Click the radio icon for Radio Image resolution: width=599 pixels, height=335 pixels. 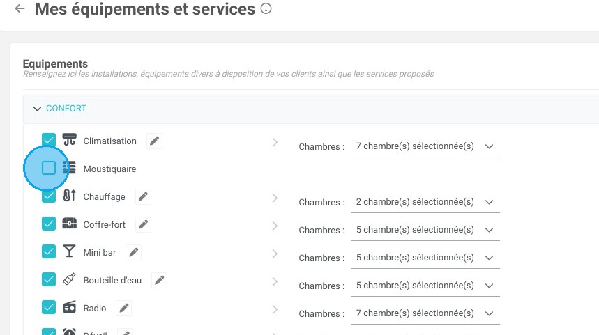[69, 306]
